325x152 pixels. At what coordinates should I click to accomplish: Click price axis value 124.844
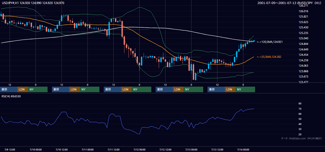tap(304, 44)
